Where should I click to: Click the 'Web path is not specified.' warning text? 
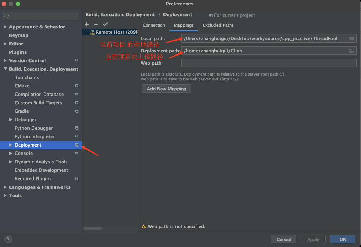click(x=176, y=227)
